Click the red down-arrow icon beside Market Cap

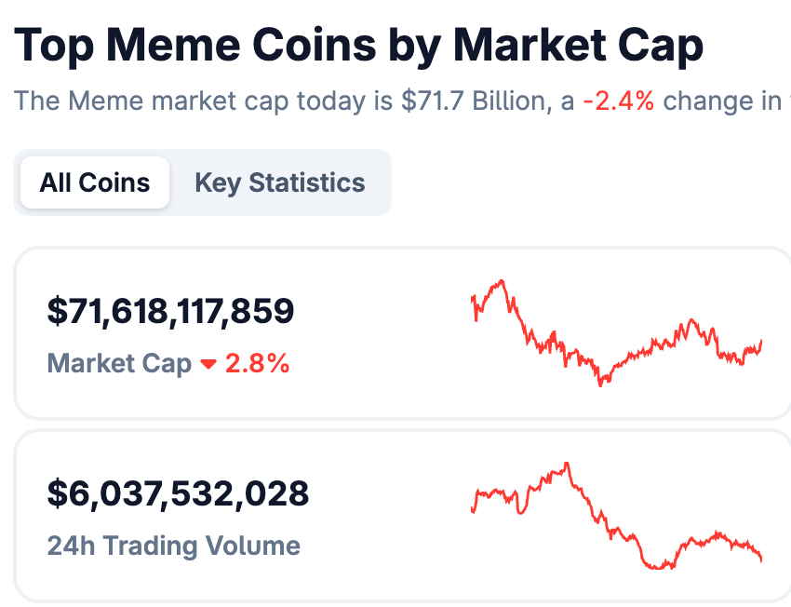(x=208, y=363)
